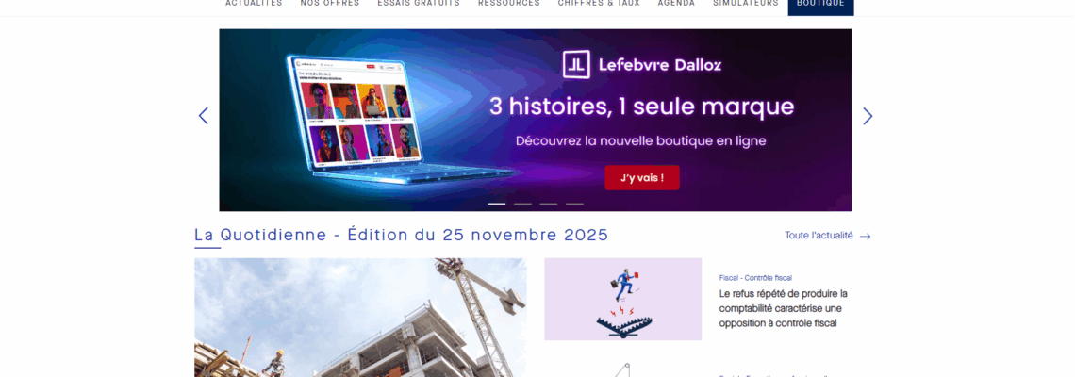Click the red J'y vais ! button
The width and height of the screenshot is (1075, 377).
point(642,177)
